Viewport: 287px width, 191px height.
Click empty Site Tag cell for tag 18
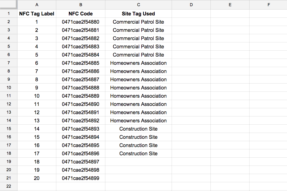[x=138, y=162]
